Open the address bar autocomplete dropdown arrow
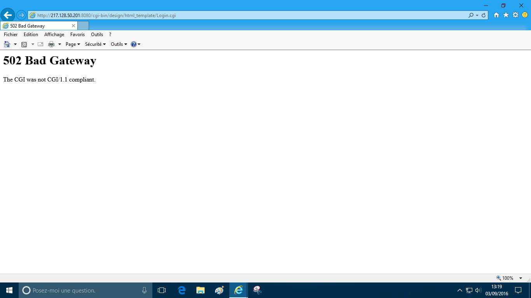Screen dimensions: 531x298 point(477,16)
